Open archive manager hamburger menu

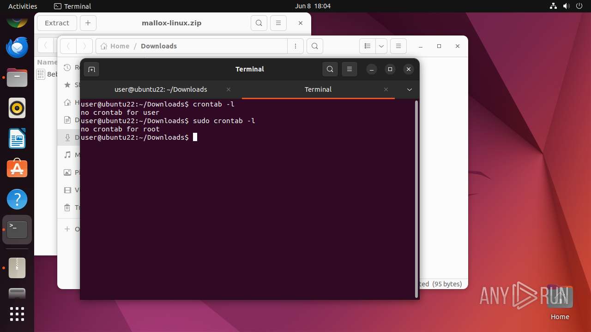278,23
